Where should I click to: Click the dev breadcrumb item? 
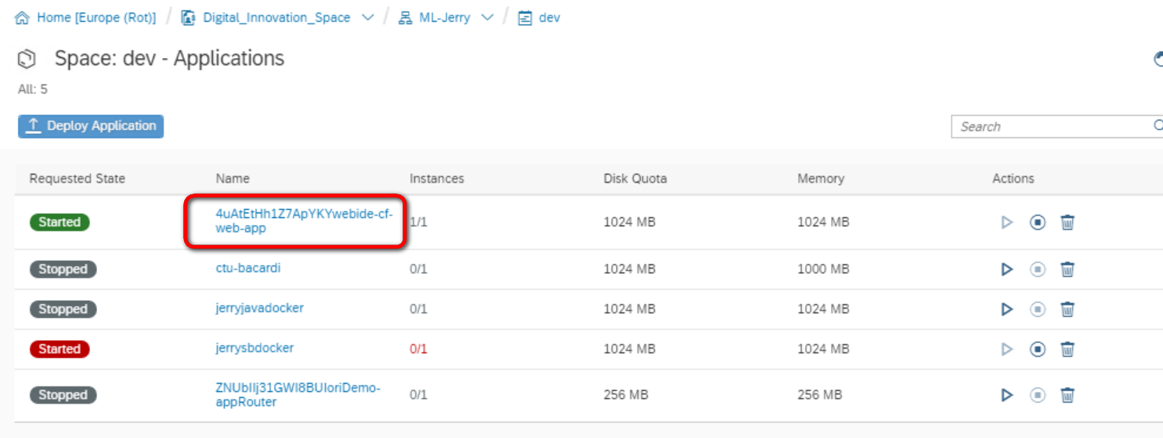pos(550,17)
